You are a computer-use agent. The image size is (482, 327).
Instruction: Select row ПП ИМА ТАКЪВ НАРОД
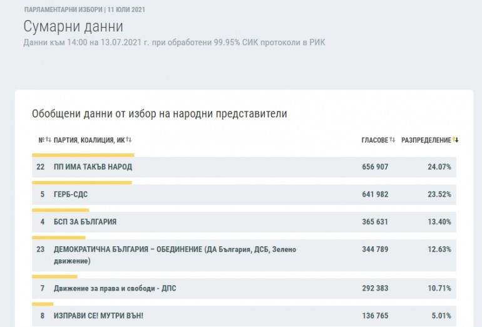pos(244,167)
